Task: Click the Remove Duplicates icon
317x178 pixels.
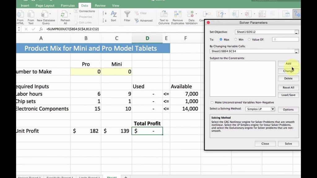Action: 177,14
